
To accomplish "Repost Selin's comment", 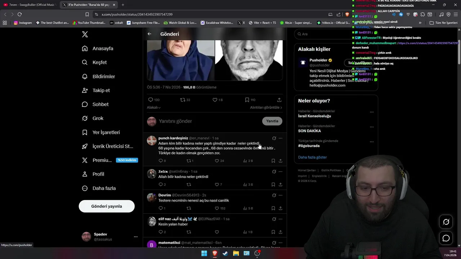I will pos(188,185).
